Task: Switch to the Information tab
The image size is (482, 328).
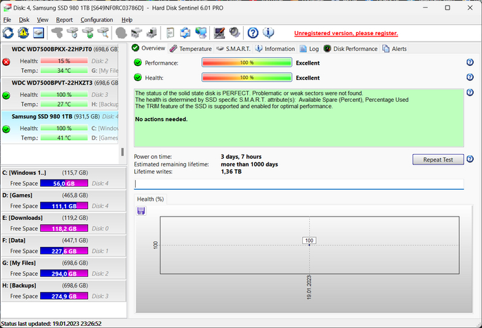Action: coord(275,49)
